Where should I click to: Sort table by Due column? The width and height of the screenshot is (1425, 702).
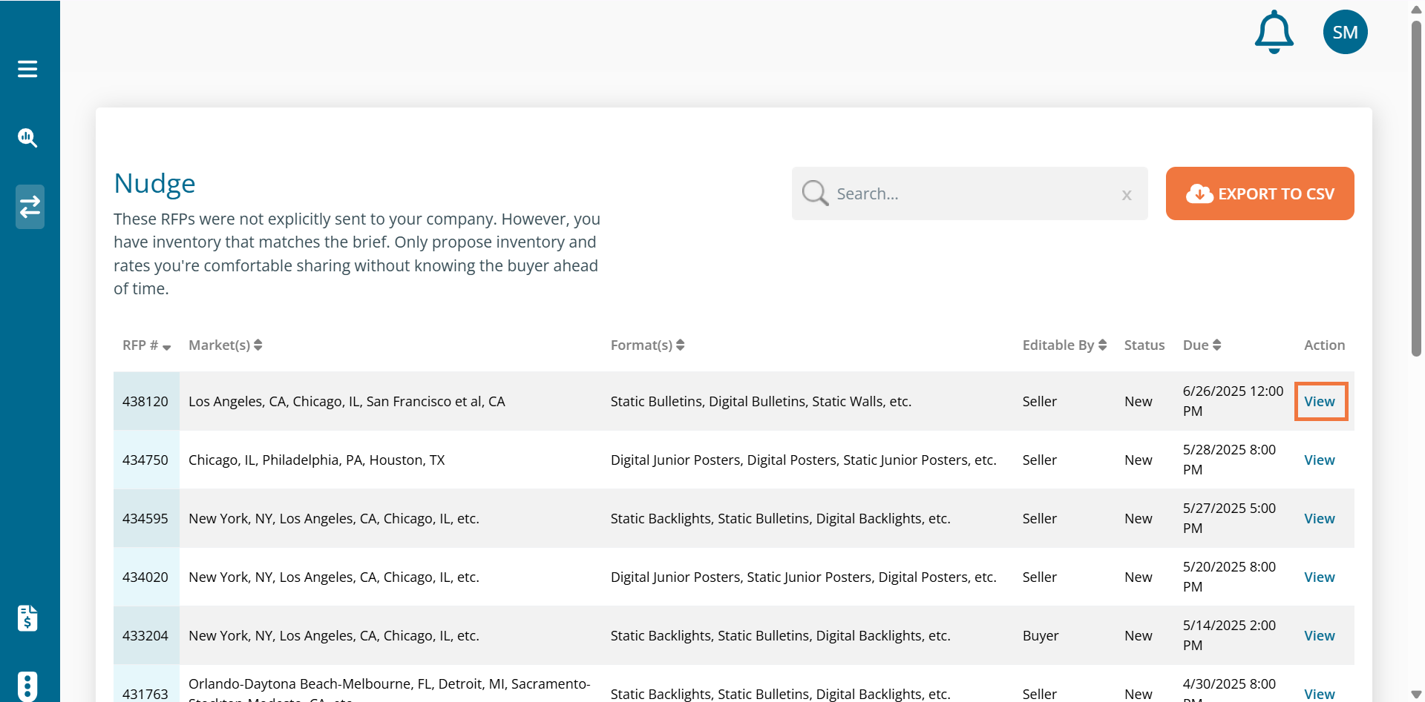[x=1202, y=345]
